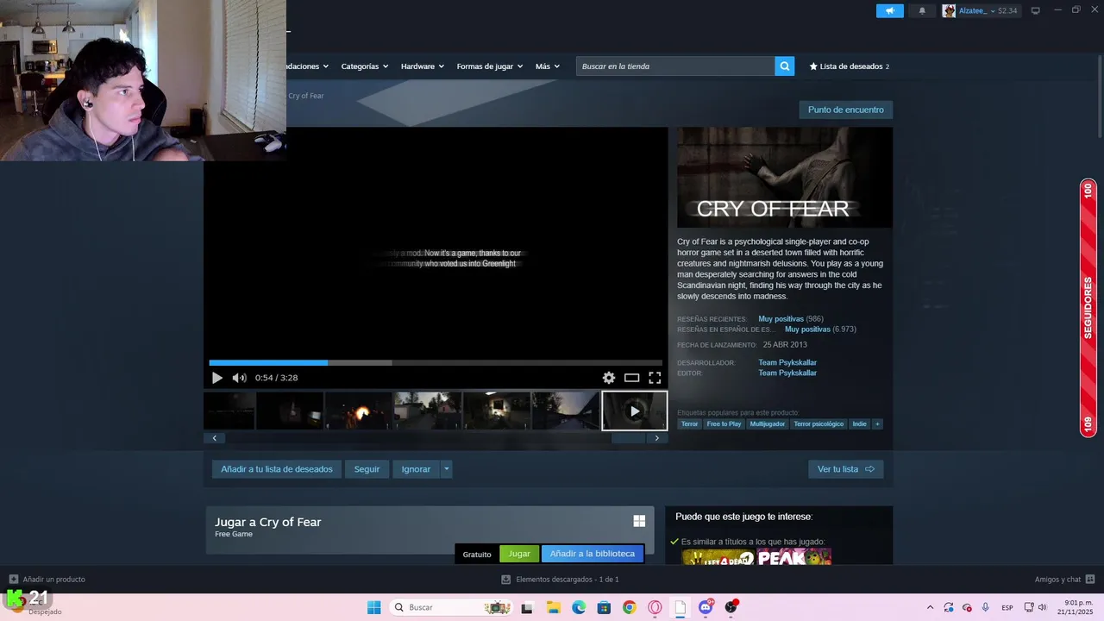Open Opera GX from the taskbar
The width and height of the screenshot is (1104, 621).
point(655,607)
